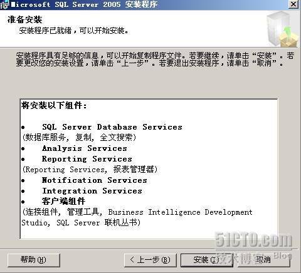Select the SQL Server Database Services entry
Screen dimensions: 301x273
click(112, 127)
